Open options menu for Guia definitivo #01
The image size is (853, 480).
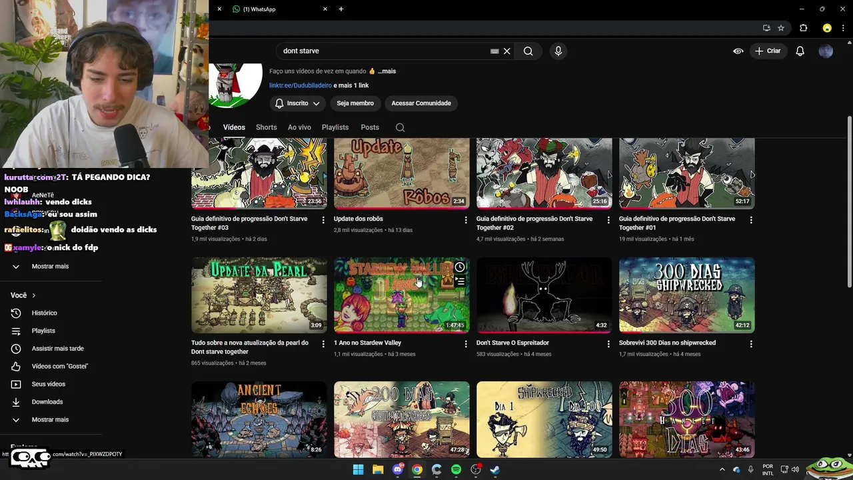(x=751, y=220)
